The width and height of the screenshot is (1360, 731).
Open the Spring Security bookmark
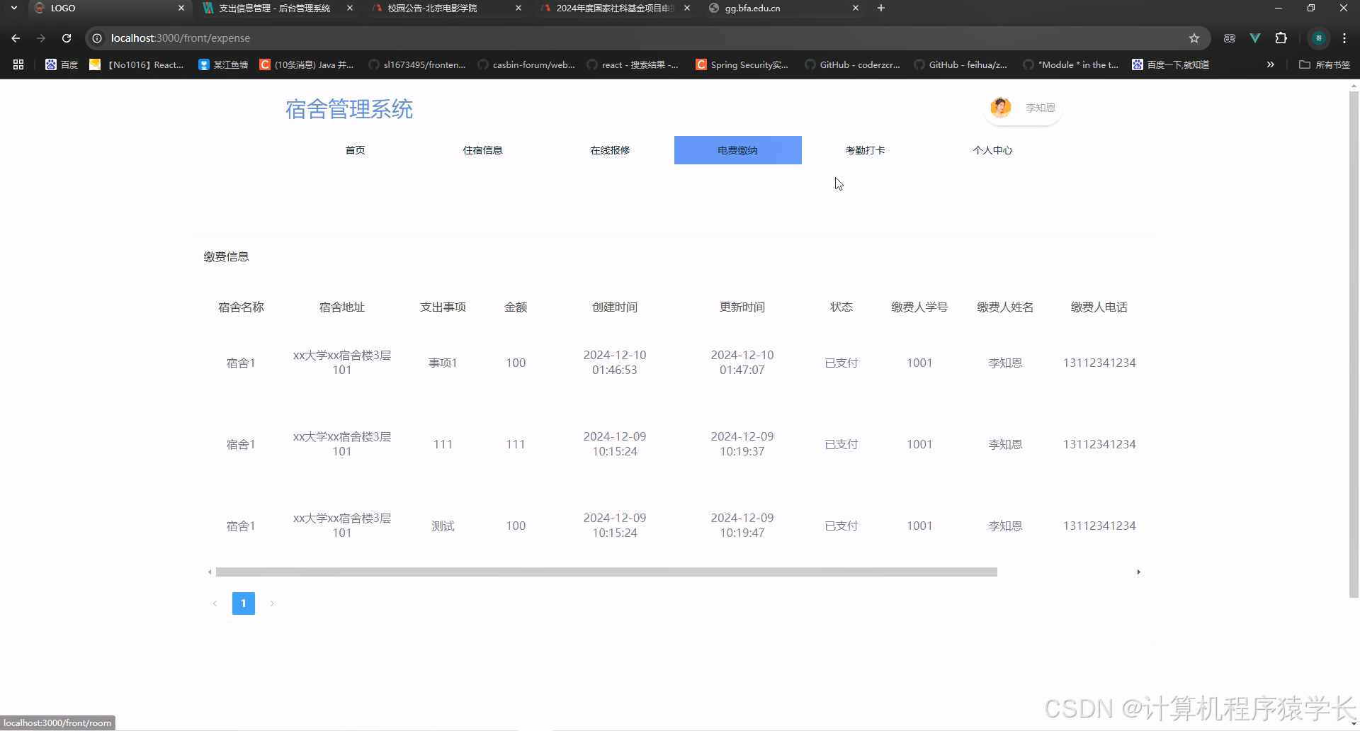[x=742, y=64]
